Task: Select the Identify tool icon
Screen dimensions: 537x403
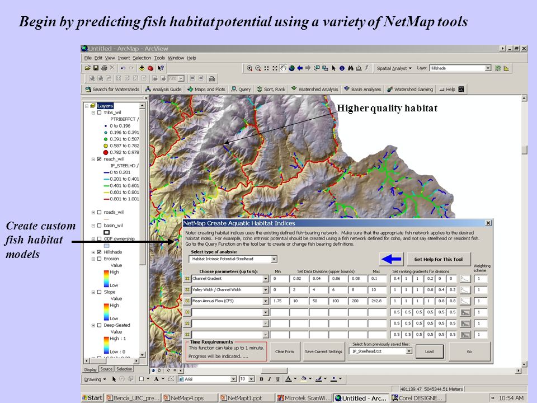Action: click(x=342, y=68)
